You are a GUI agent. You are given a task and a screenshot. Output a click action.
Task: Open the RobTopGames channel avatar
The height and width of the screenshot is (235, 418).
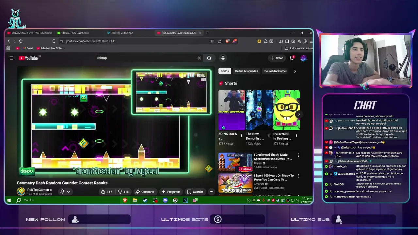pos(21,192)
